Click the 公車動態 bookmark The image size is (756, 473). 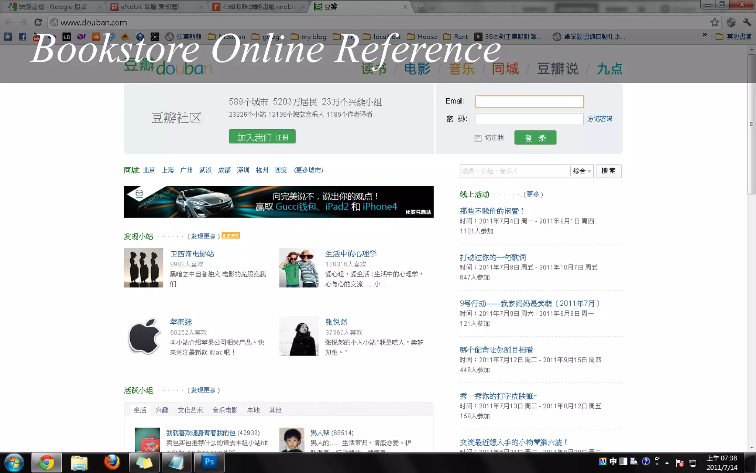pos(183,37)
